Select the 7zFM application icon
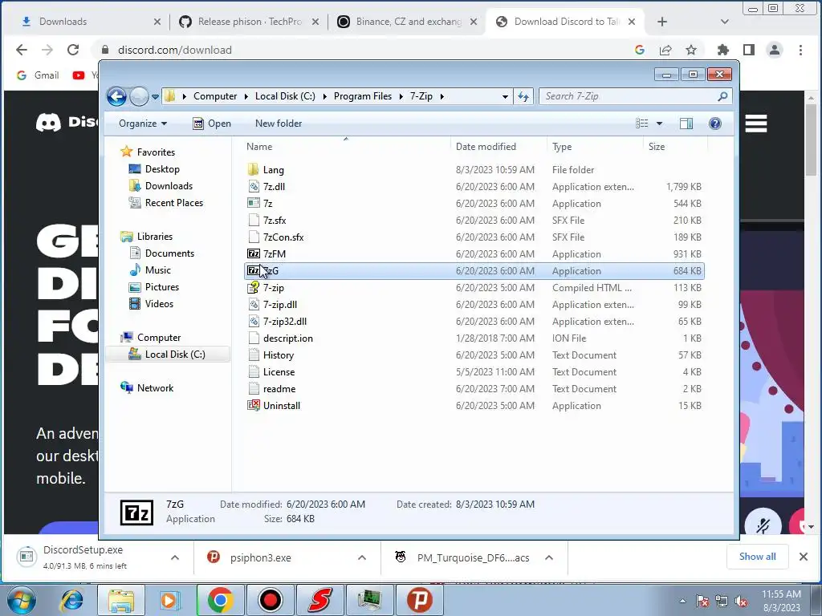Viewport: 822px width, 616px height. [254, 254]
